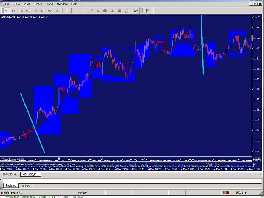Click the 857/2 kb traffic readout

point(241,193)
